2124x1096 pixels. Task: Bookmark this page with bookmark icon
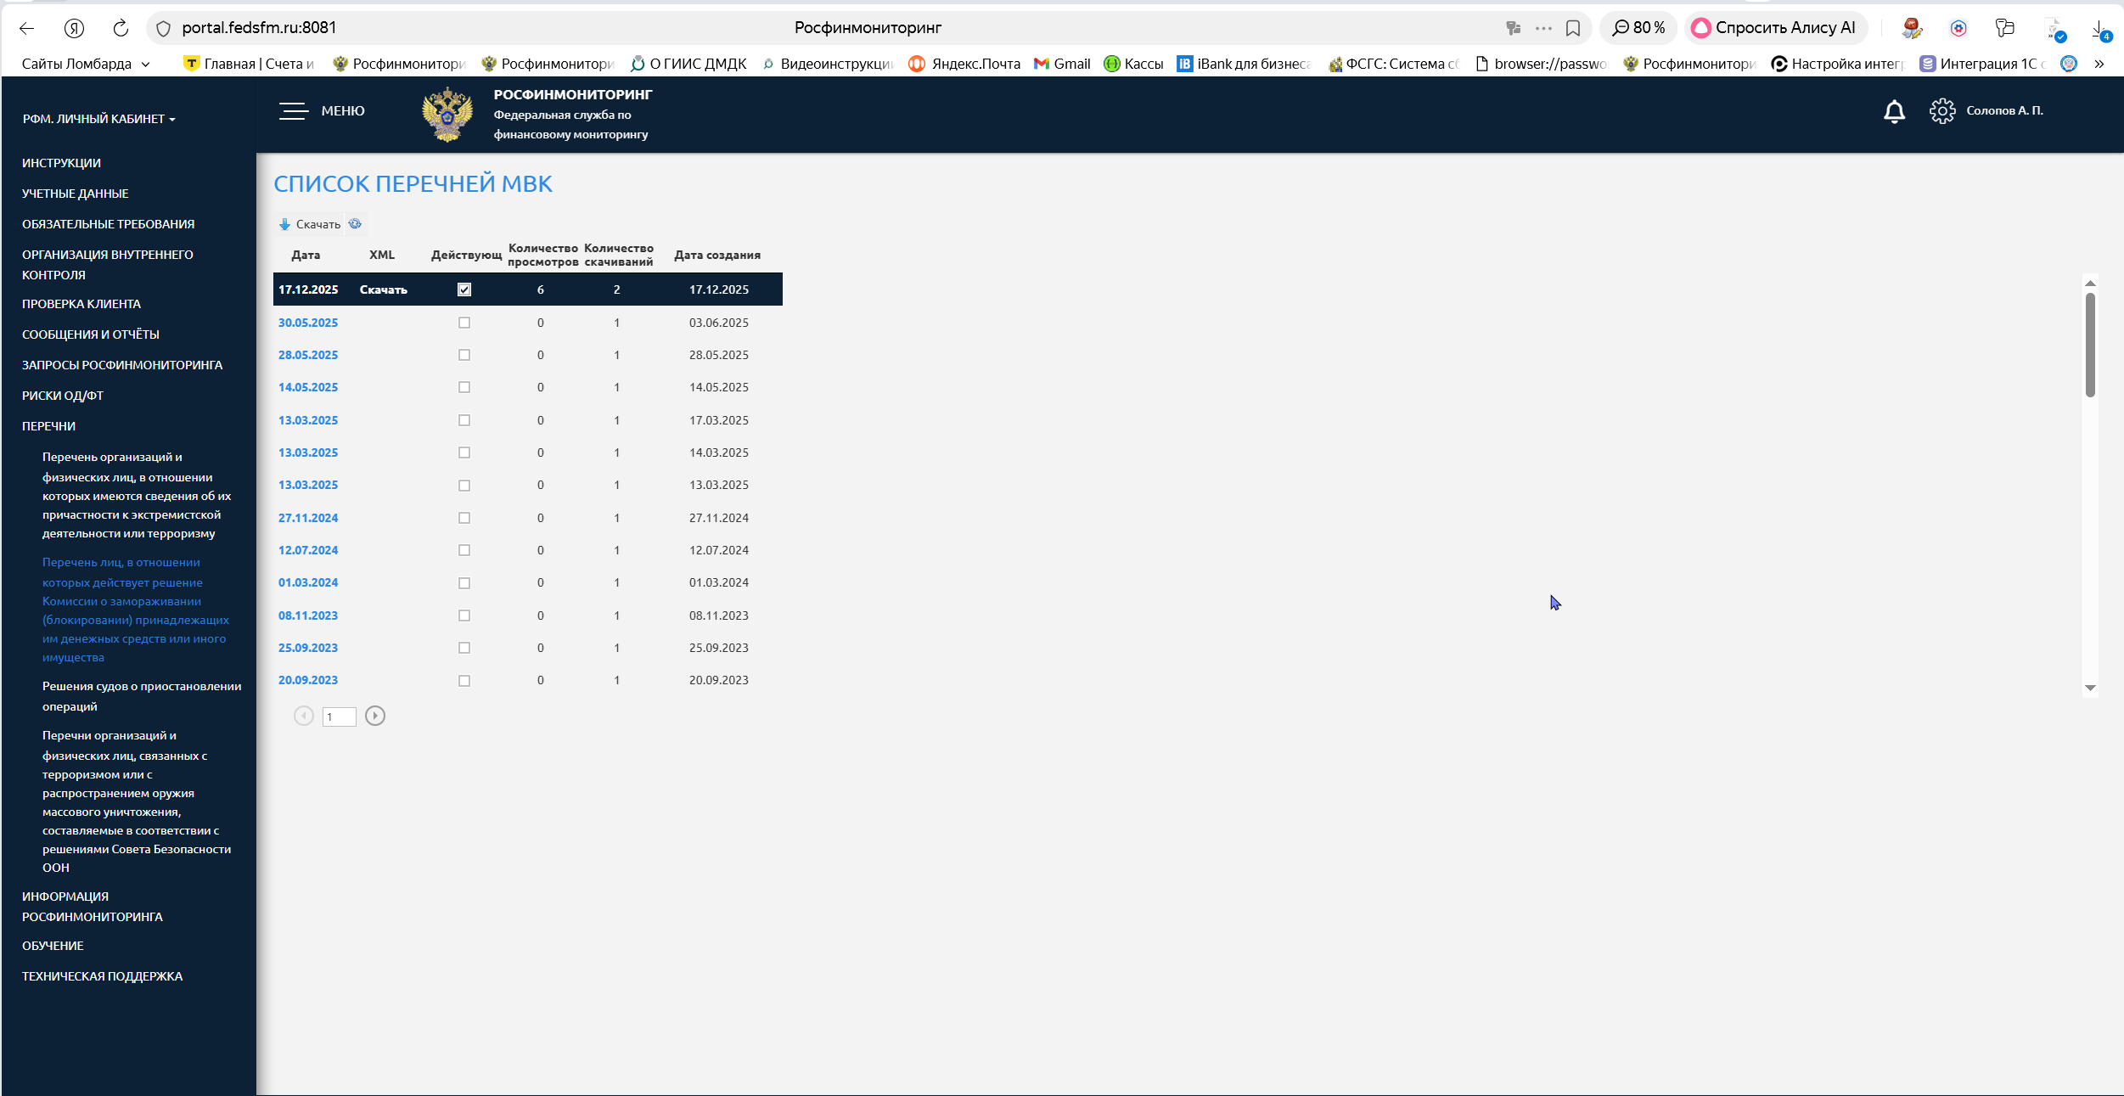click(1573, 28)
